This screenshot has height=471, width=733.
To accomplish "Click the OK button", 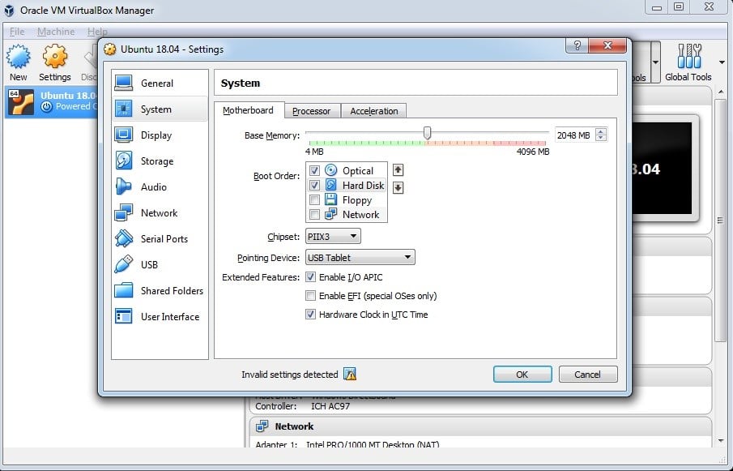I will 522,375.
